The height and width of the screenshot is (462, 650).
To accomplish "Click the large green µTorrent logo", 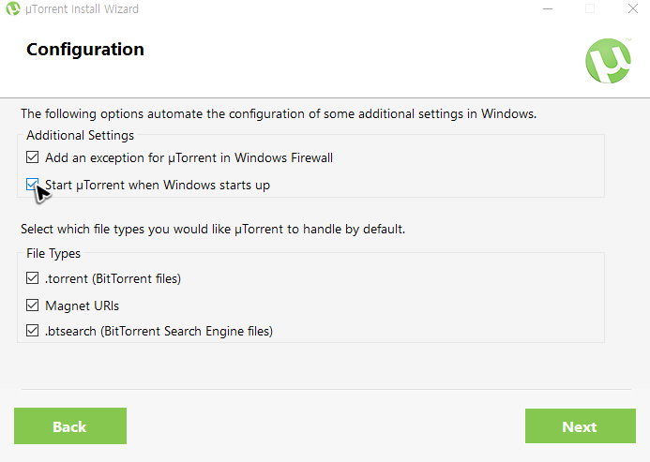I will 608,61.
